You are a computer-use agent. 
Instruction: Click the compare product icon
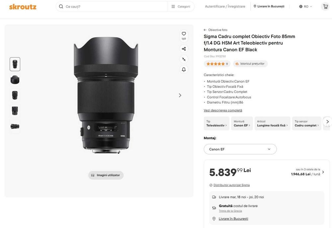[x=184, y=59]
